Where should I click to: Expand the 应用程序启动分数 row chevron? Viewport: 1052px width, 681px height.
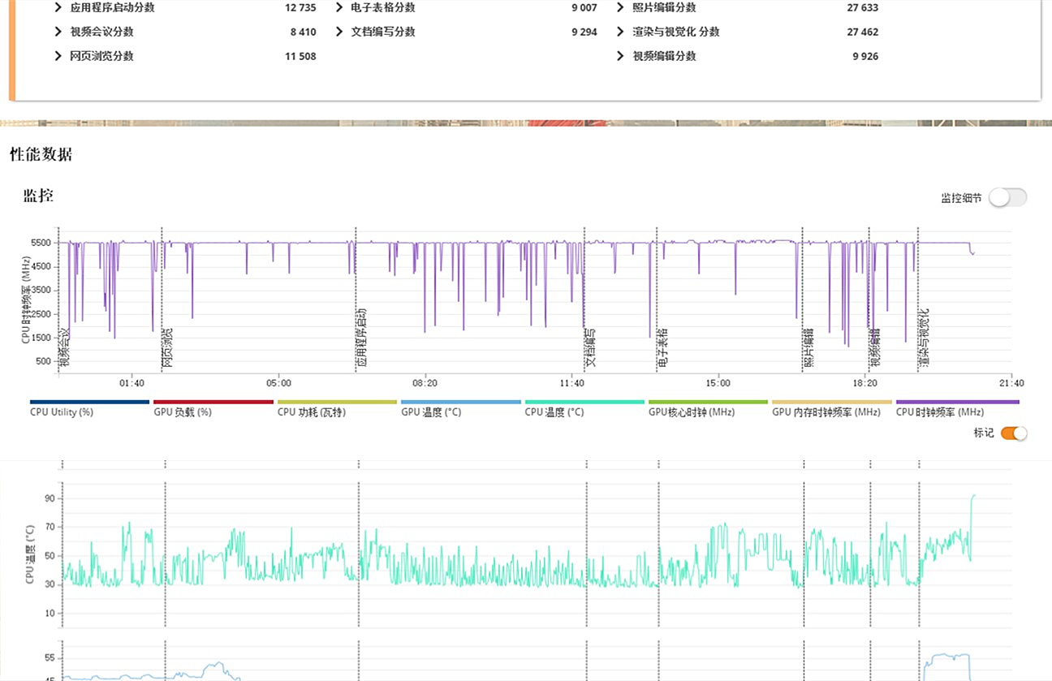58,7
